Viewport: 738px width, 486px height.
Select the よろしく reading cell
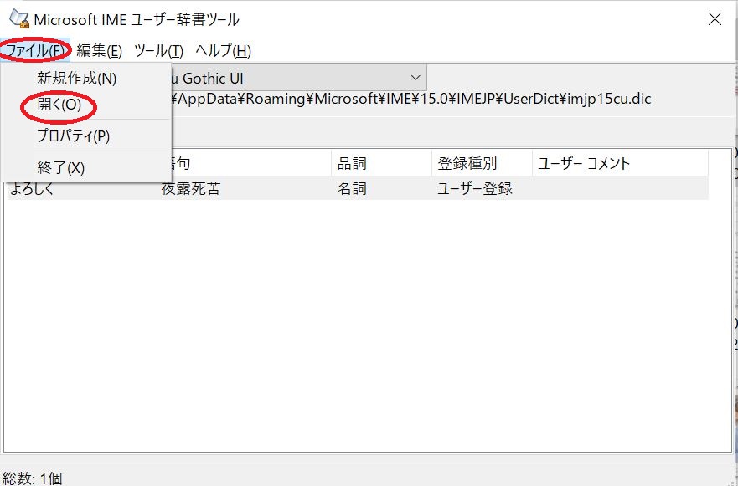point(32,188)
